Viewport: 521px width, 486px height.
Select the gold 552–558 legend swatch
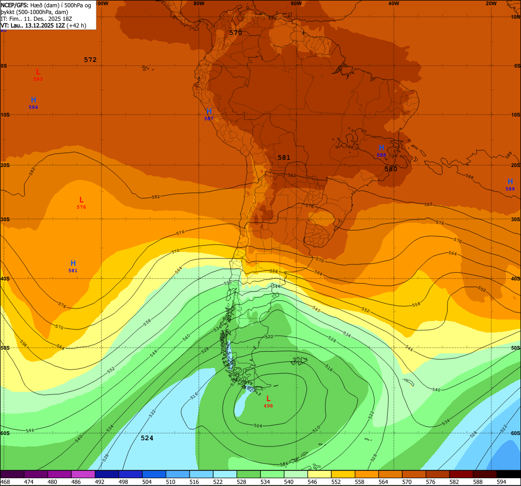tap(343, 474)
